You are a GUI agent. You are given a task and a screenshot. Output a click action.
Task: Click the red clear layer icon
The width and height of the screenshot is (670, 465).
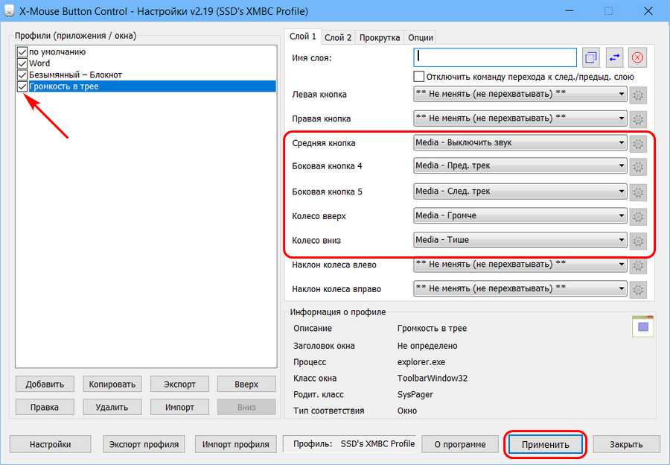[638, 57]
